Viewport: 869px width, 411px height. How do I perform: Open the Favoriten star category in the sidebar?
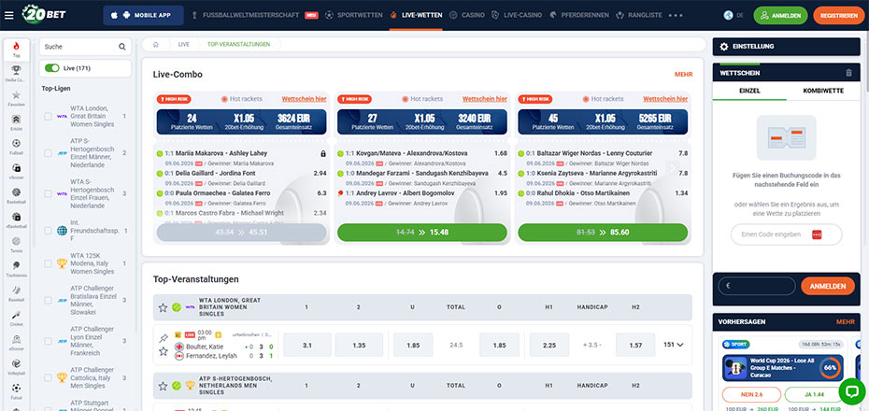(x=17, y=97)
